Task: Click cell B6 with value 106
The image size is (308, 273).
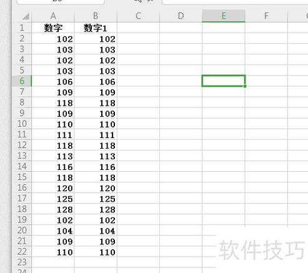Action: coord(96,81)
